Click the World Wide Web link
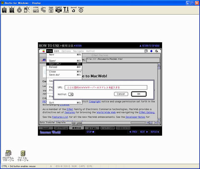Image resolution: width=200 pixels, height=169 pixels. (x=106, y=112)
